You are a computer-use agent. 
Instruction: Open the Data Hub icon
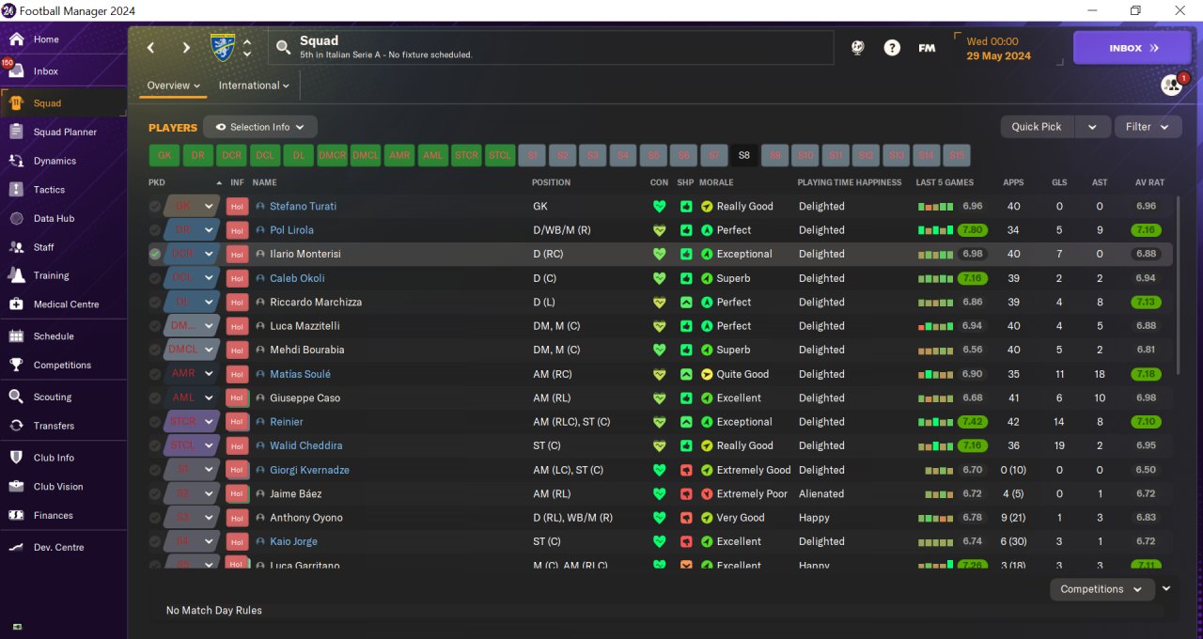[16, 219]
